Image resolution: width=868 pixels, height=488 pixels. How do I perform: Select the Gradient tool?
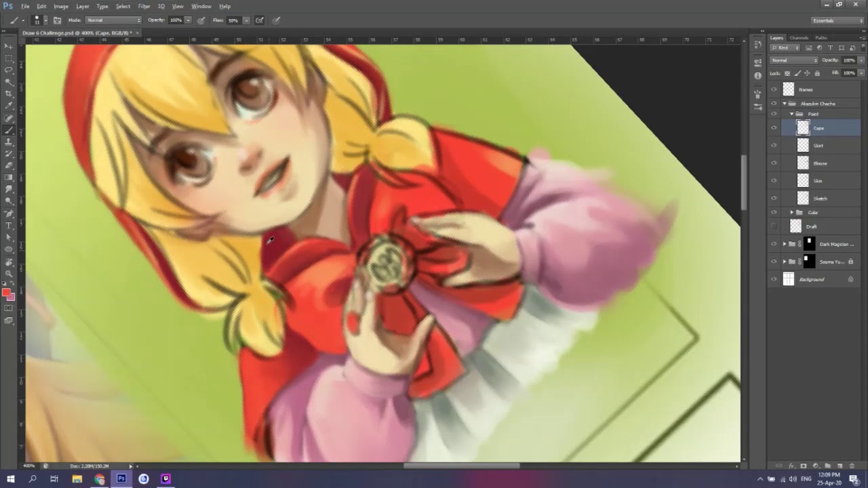point(9,178)
